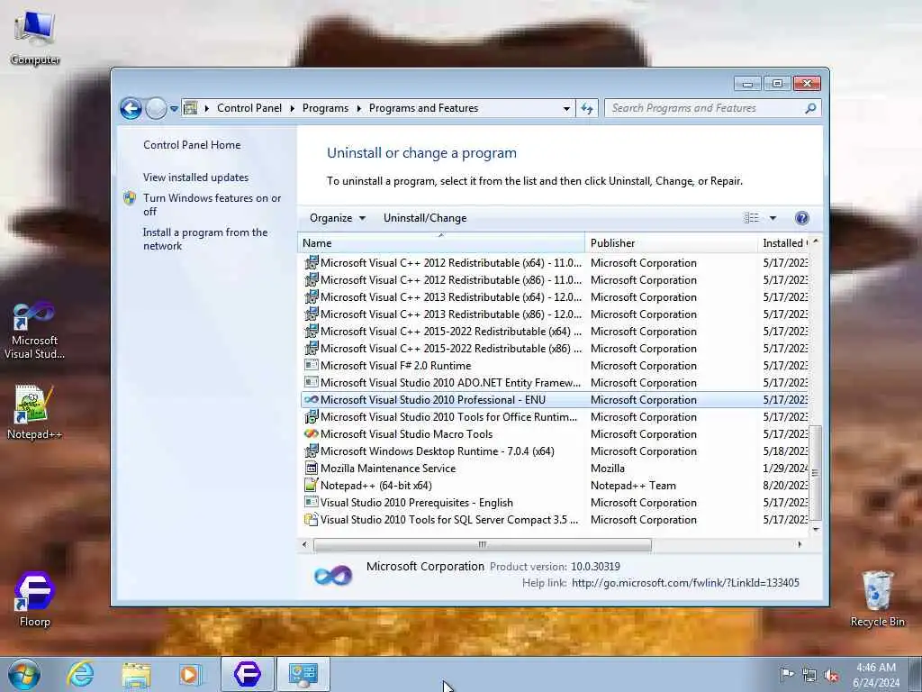Screen dimensions: 922x692
Task: Click the horizontal scrollbar thumb
Action: point(483,544)
